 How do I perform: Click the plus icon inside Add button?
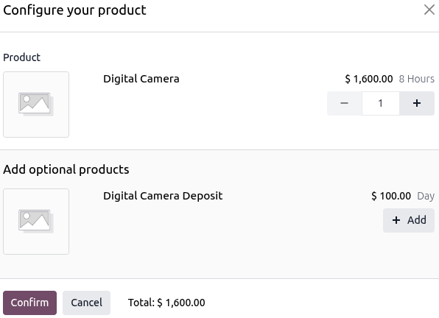tap(396, 220)
